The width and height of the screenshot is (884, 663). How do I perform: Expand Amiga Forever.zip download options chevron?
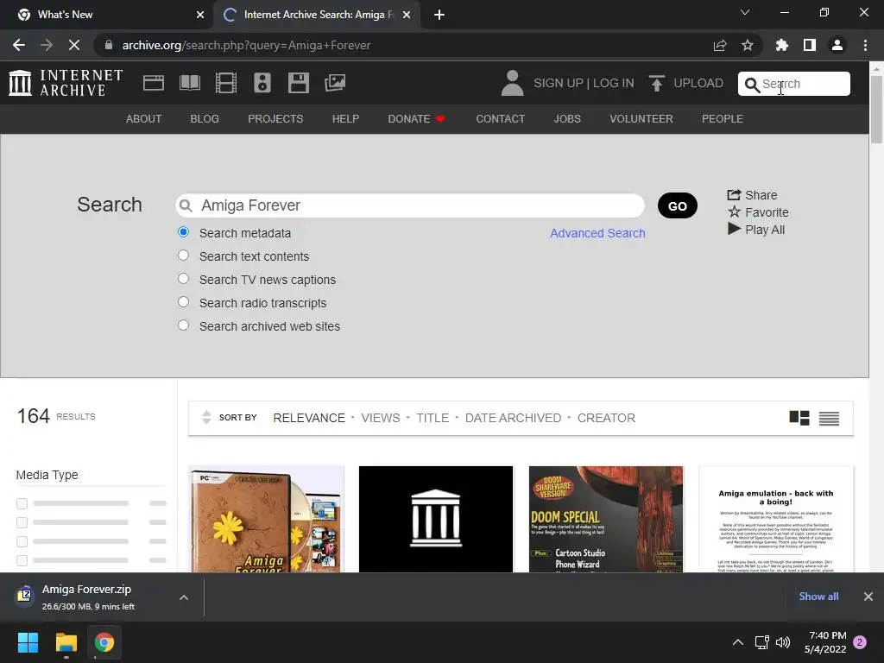[x=184, y=597]
